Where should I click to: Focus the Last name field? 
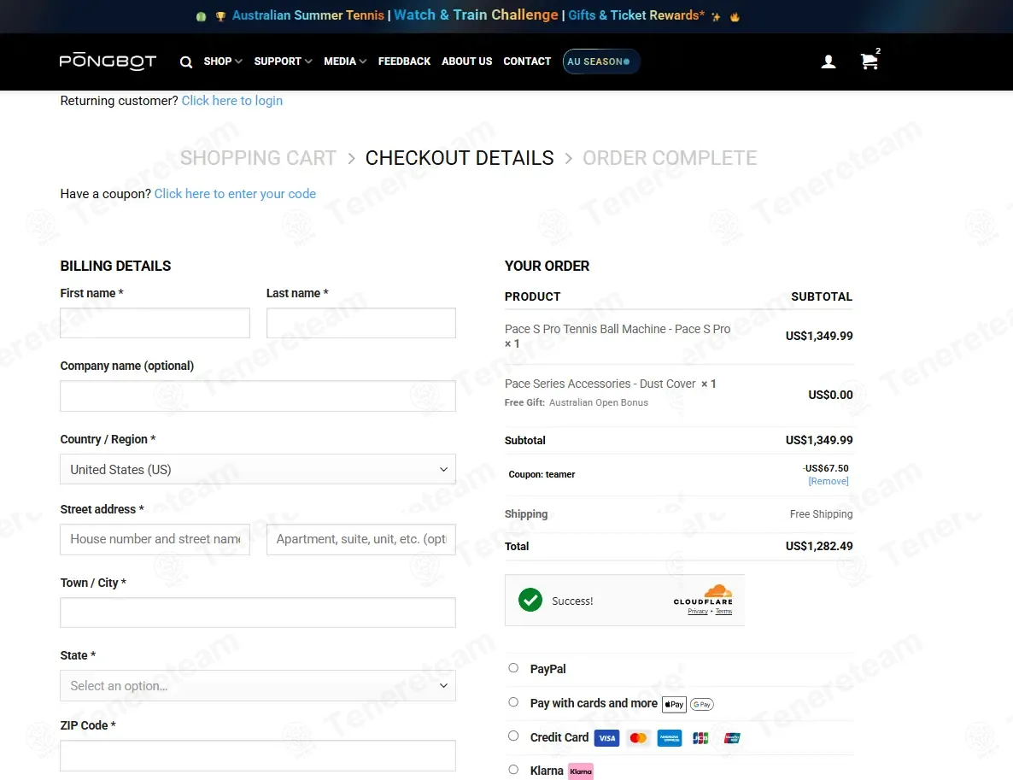click(361, 322)
